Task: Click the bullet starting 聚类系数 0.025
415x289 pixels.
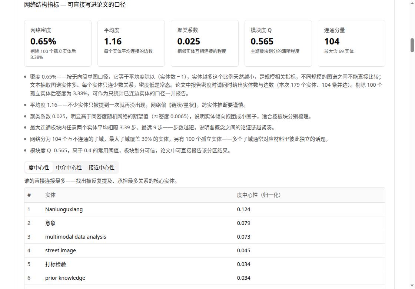Action: pyautogui.click(x=171, y=116)
